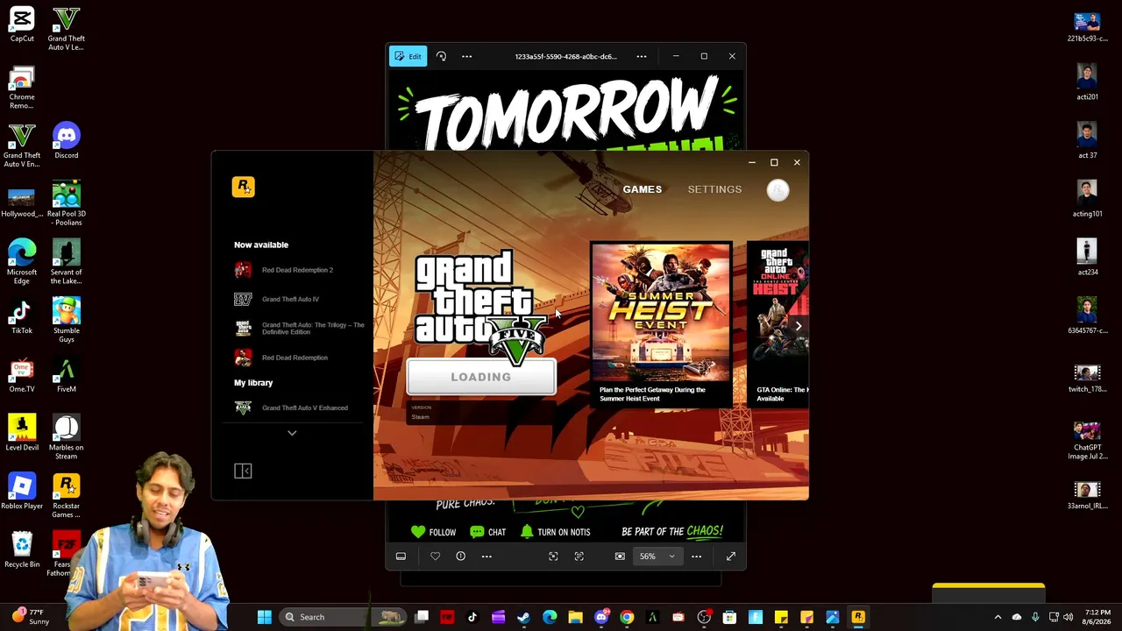
Task: Open the Ome.TV desktop shortcut
Action: tap(22, 375)
